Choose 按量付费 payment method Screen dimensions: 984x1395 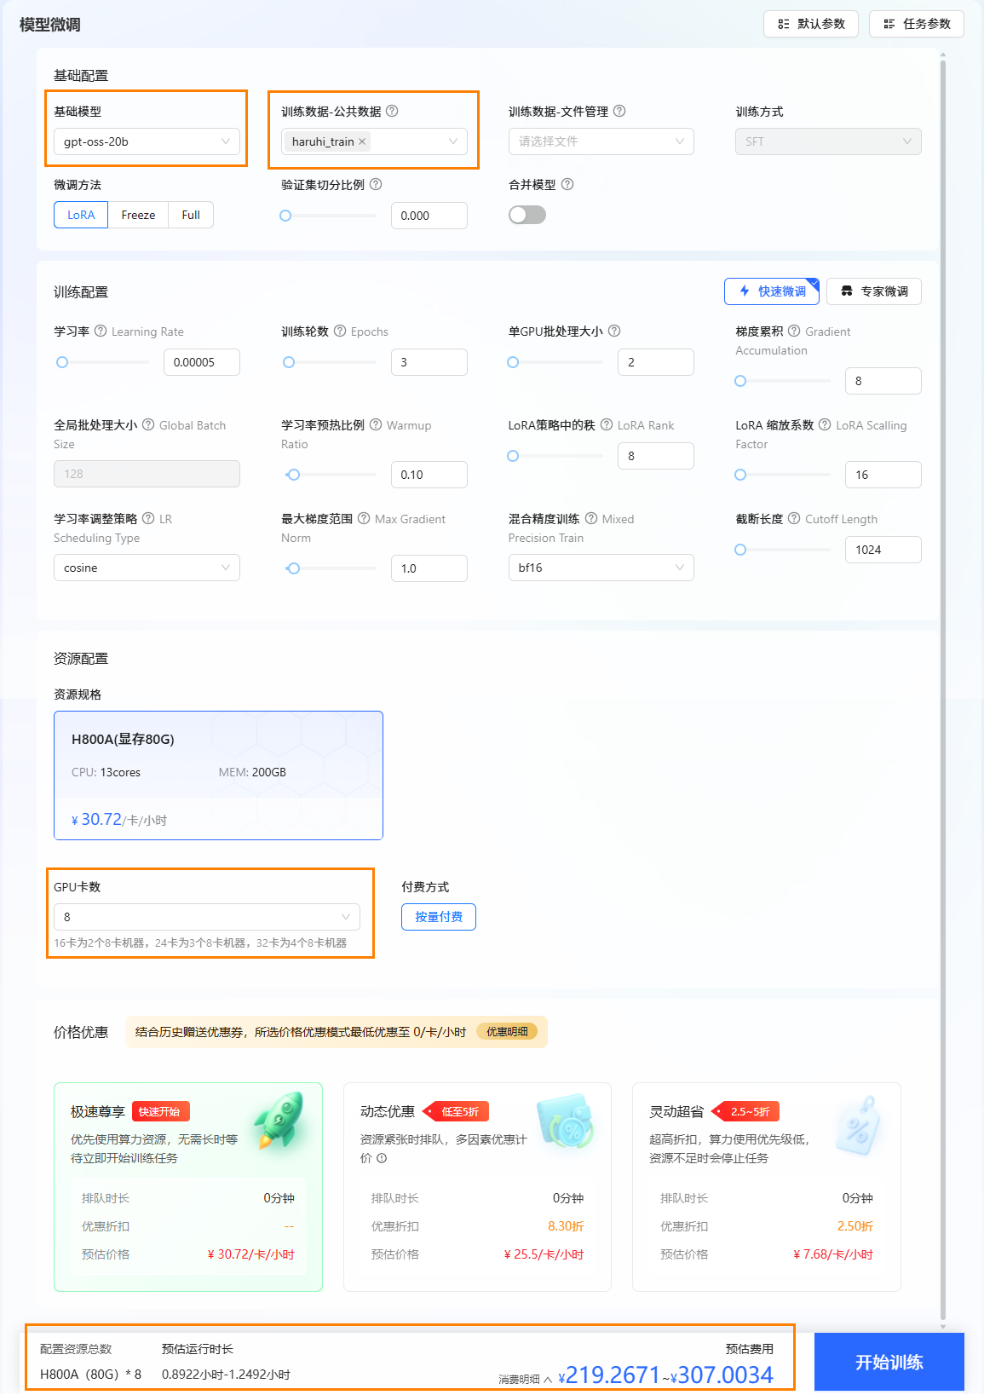[439, 917]
